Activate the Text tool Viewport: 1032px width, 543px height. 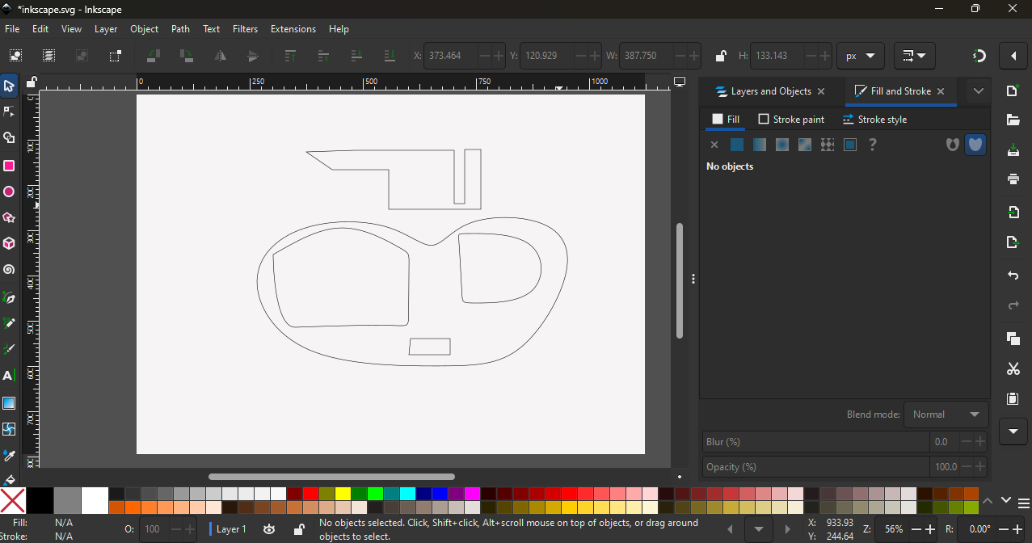tap(9, 376)
